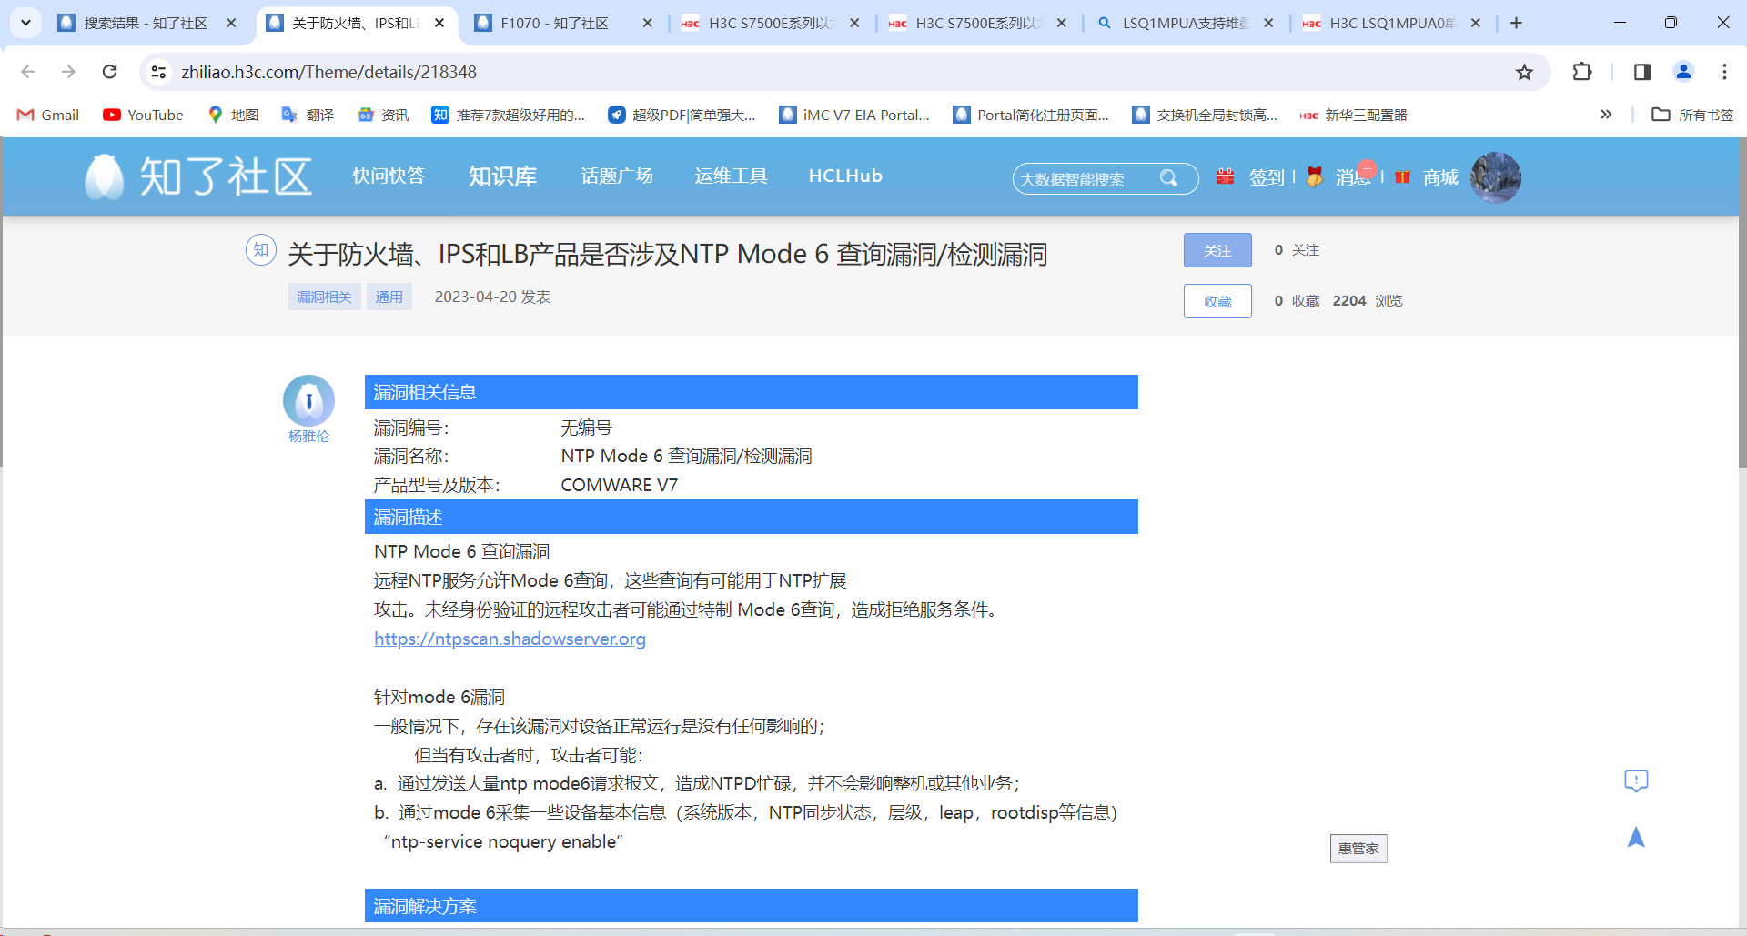Toggle favorite with the 收藏 button
Screen dimensions: 1747x936
[x=1217, y=301]
